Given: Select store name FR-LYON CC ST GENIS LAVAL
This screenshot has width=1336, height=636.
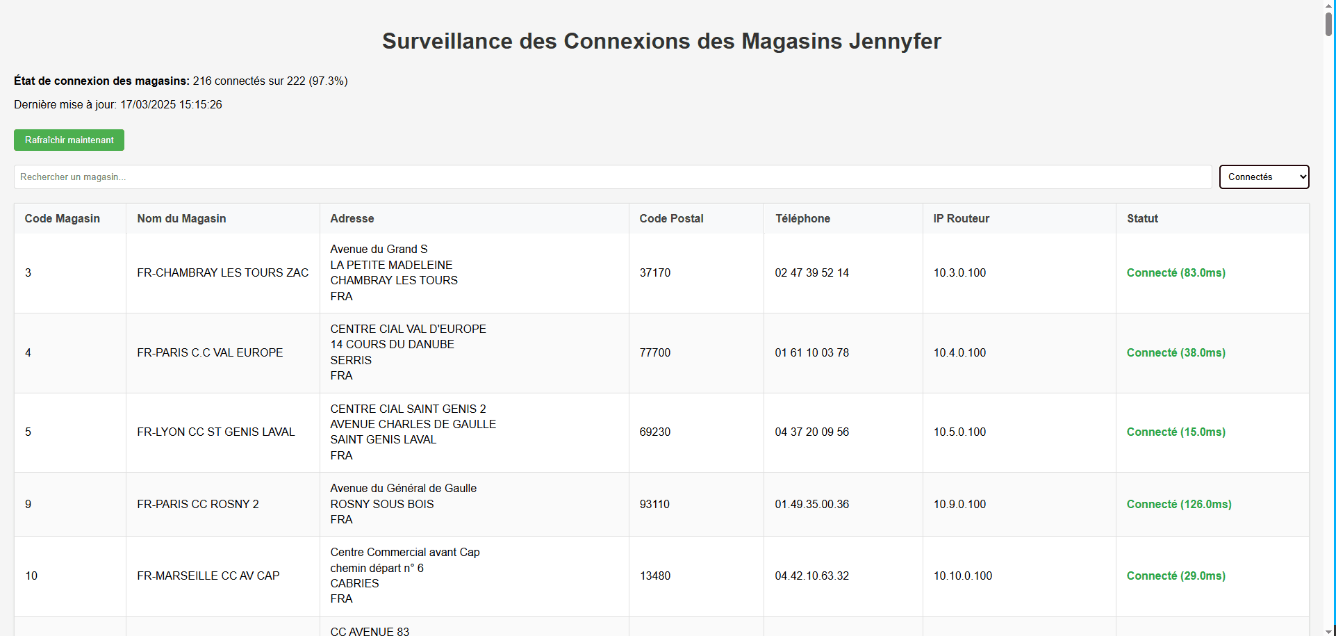Looking at the screenshot, I should coord(216,432).
